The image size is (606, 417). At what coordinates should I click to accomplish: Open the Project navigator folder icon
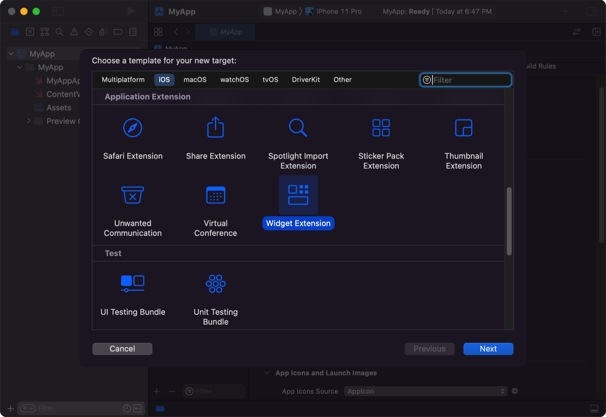[x=15, y=32]
